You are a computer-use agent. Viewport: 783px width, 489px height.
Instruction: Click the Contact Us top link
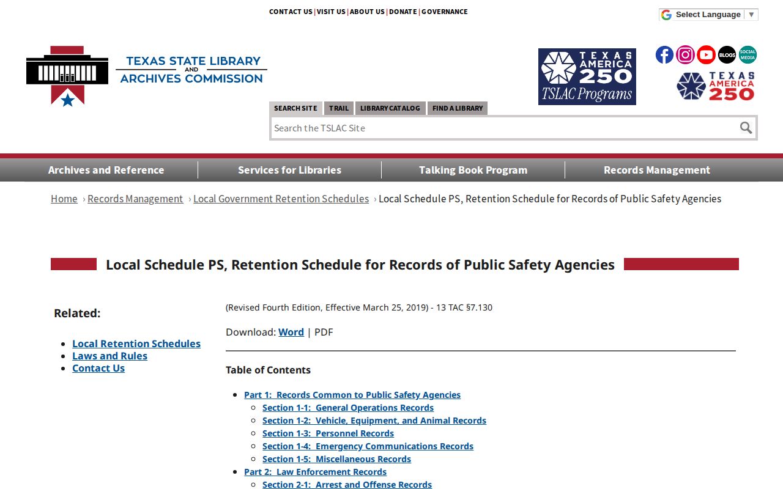291,12
